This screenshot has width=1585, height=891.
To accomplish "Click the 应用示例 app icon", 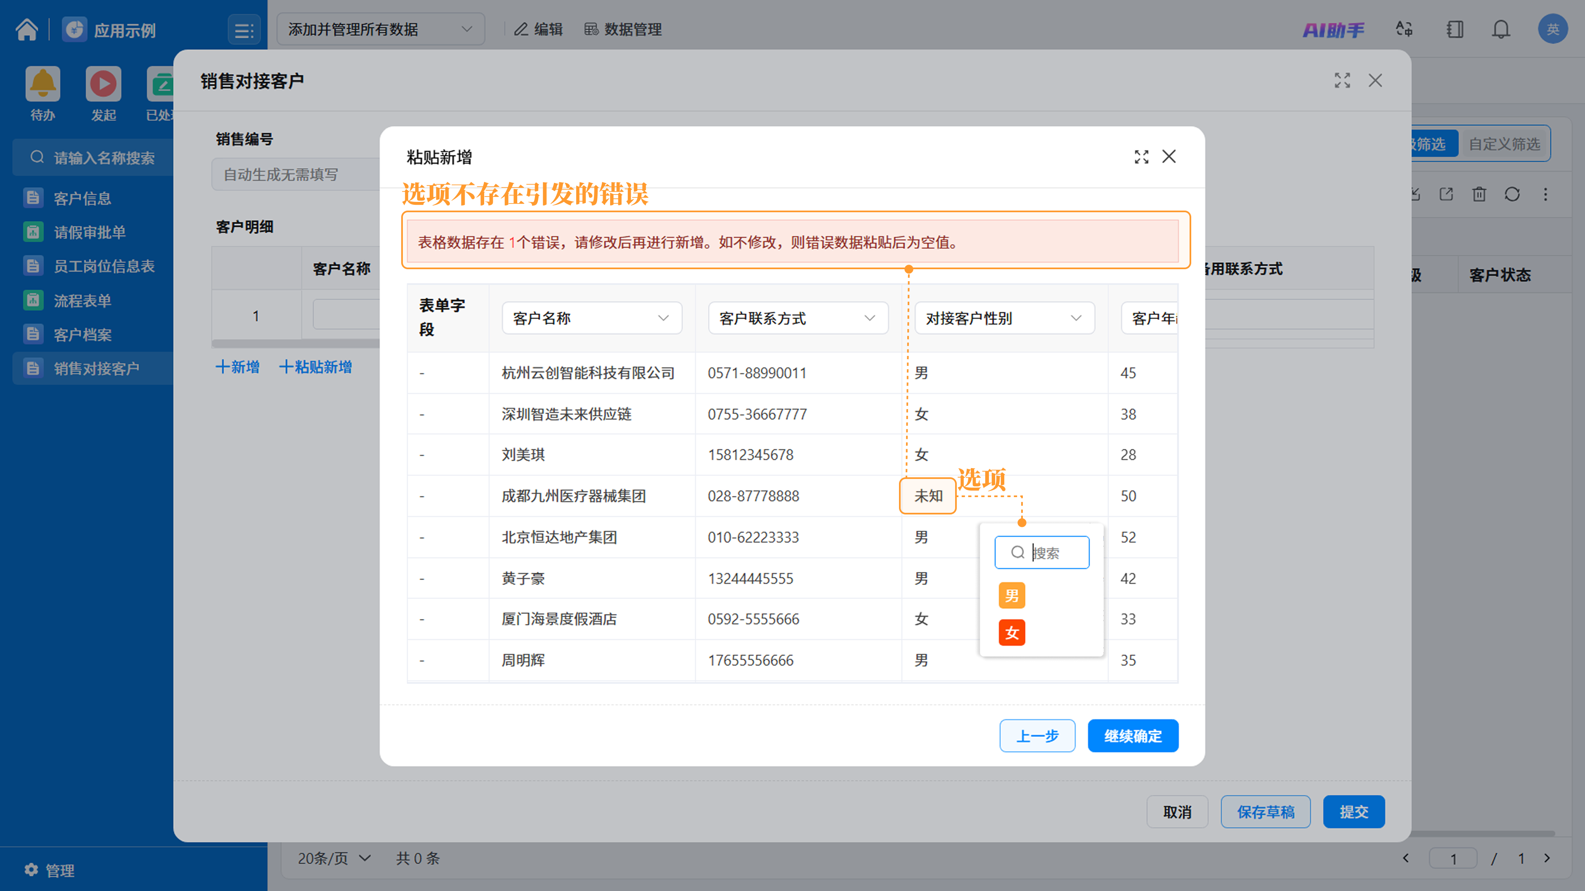I will [x=75, y=30].
